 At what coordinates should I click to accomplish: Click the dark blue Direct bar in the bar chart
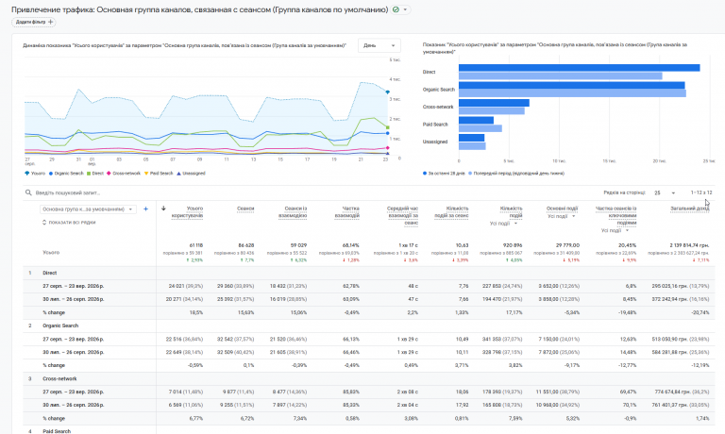[580, 68]
